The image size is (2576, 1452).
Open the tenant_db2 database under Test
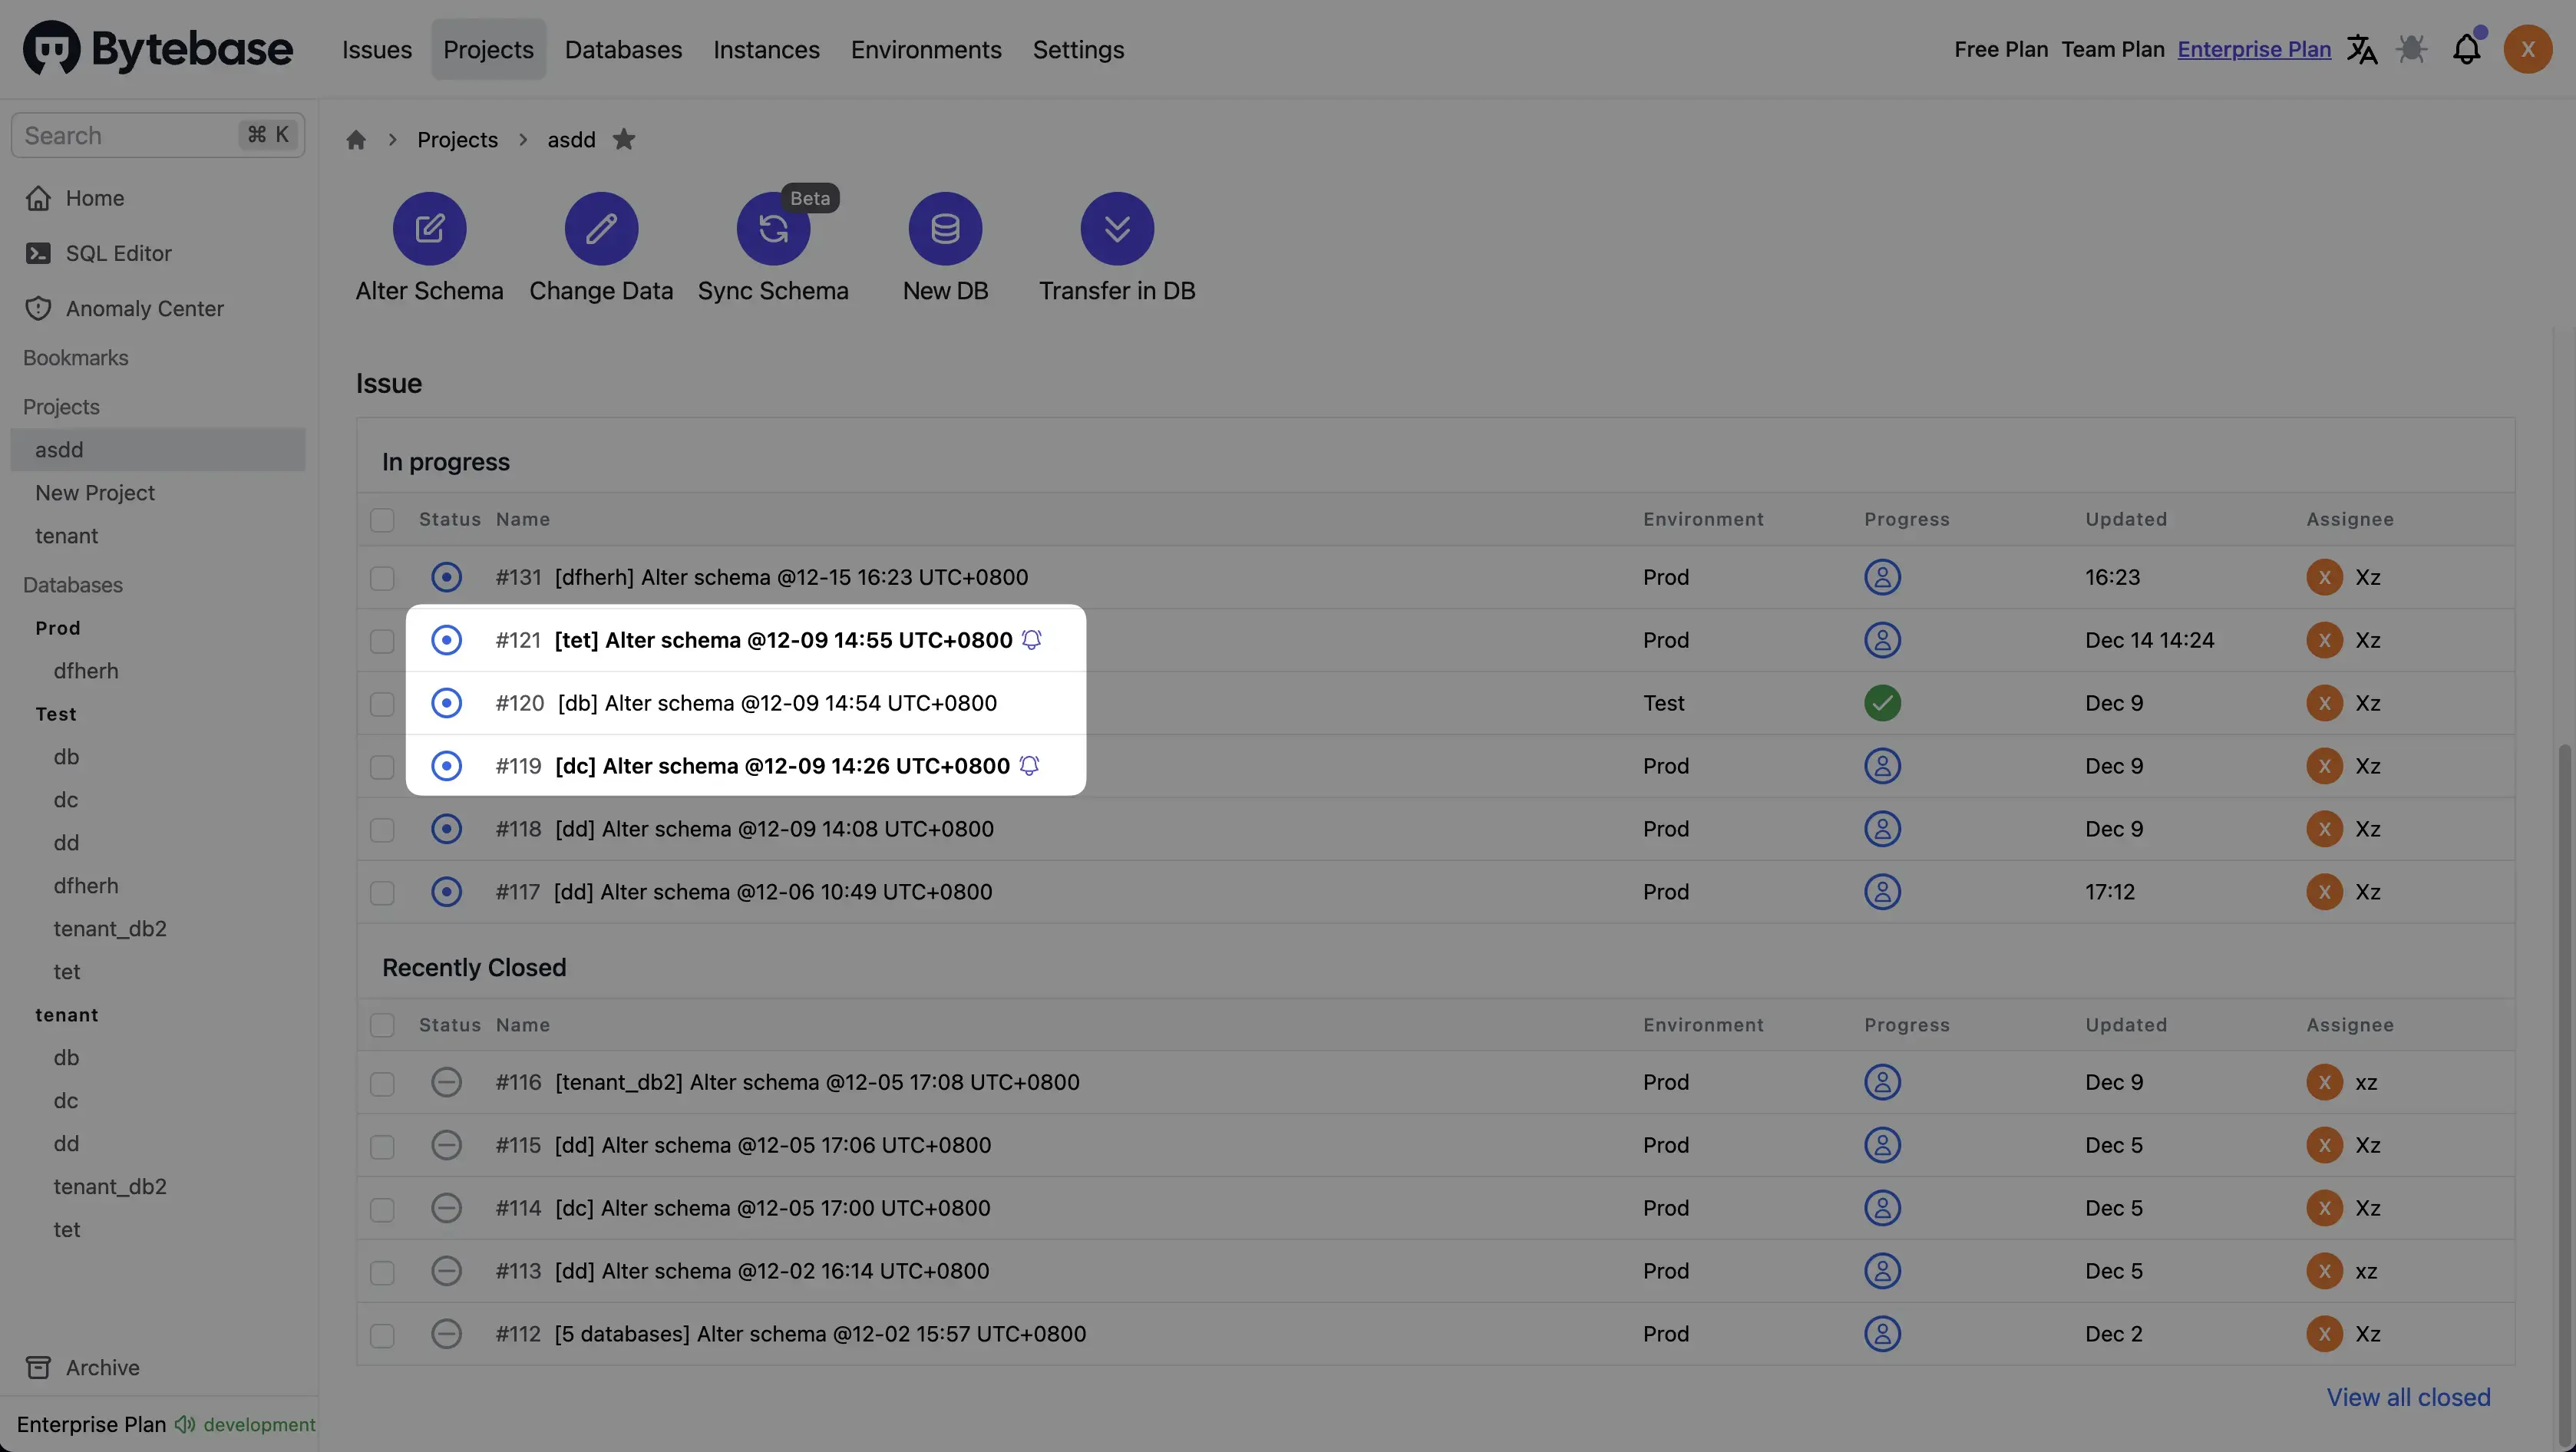pyautogui.click(x=110, y=929)
